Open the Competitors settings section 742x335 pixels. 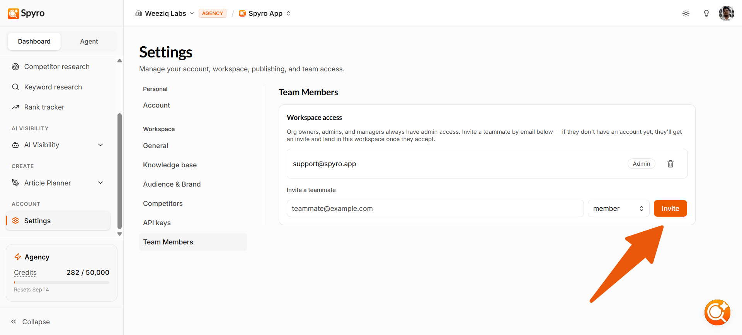click(x=163, y=204)
